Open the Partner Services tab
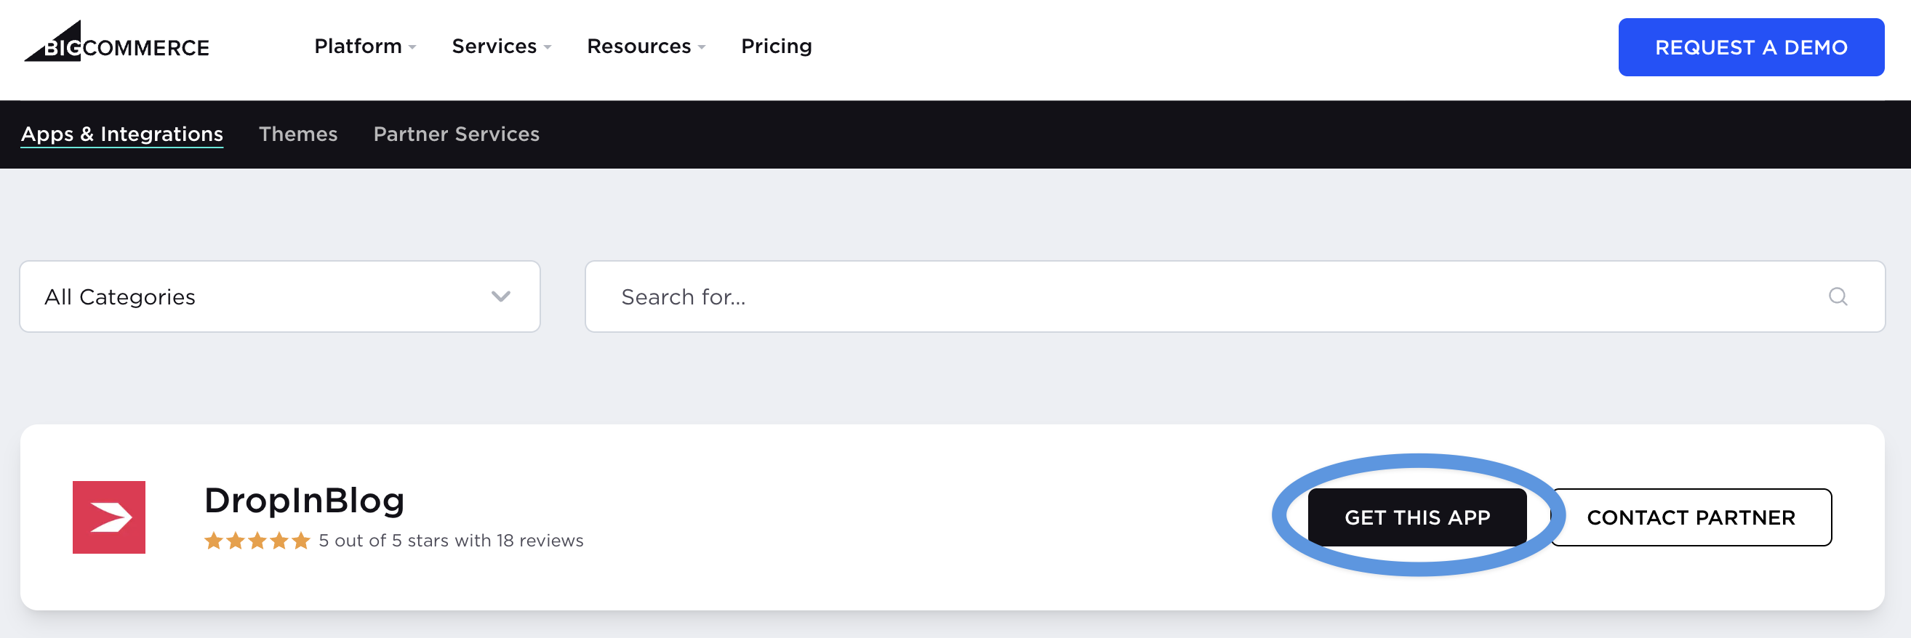 (x=456, y=134)
